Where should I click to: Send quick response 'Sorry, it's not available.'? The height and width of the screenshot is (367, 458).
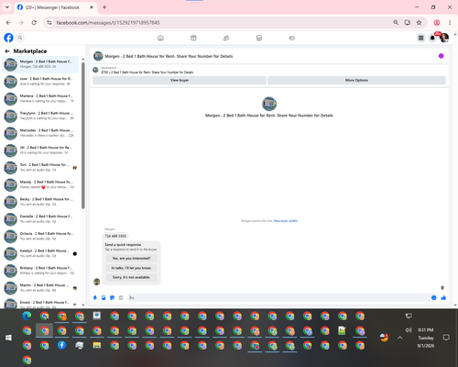(x=131, y=277)
